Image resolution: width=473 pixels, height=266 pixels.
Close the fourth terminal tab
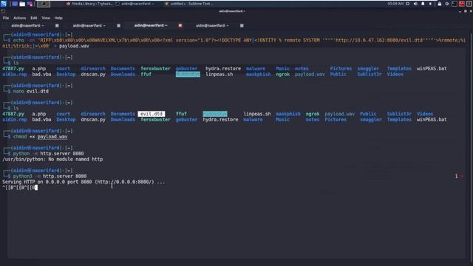point(242,26)
